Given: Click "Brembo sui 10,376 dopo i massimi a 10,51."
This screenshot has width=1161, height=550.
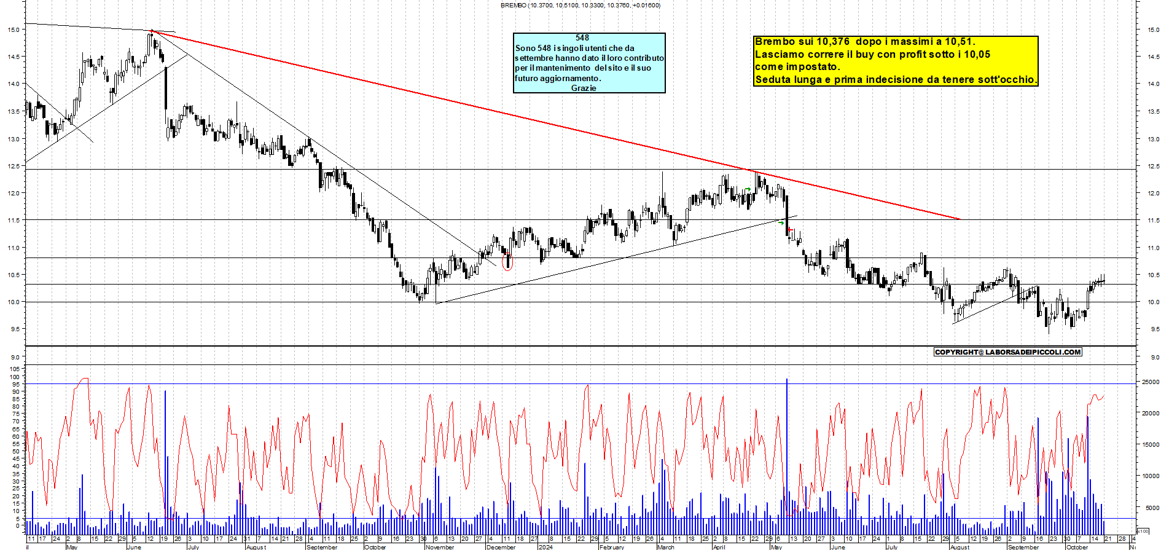Looking at the screenshot, I should tap(865, 42).
